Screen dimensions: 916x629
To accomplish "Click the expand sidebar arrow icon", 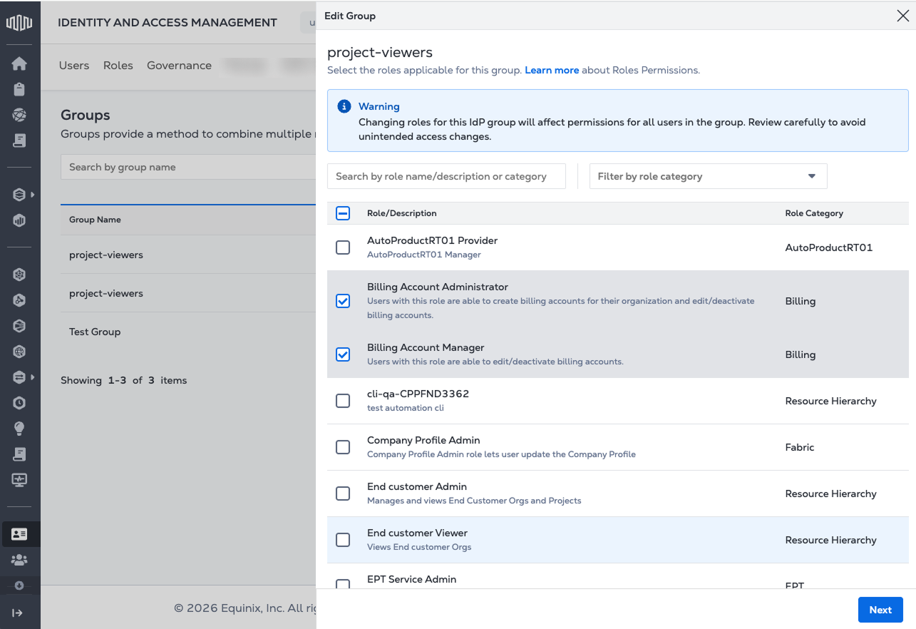I will pyautogui.click(x=18, y=613).
